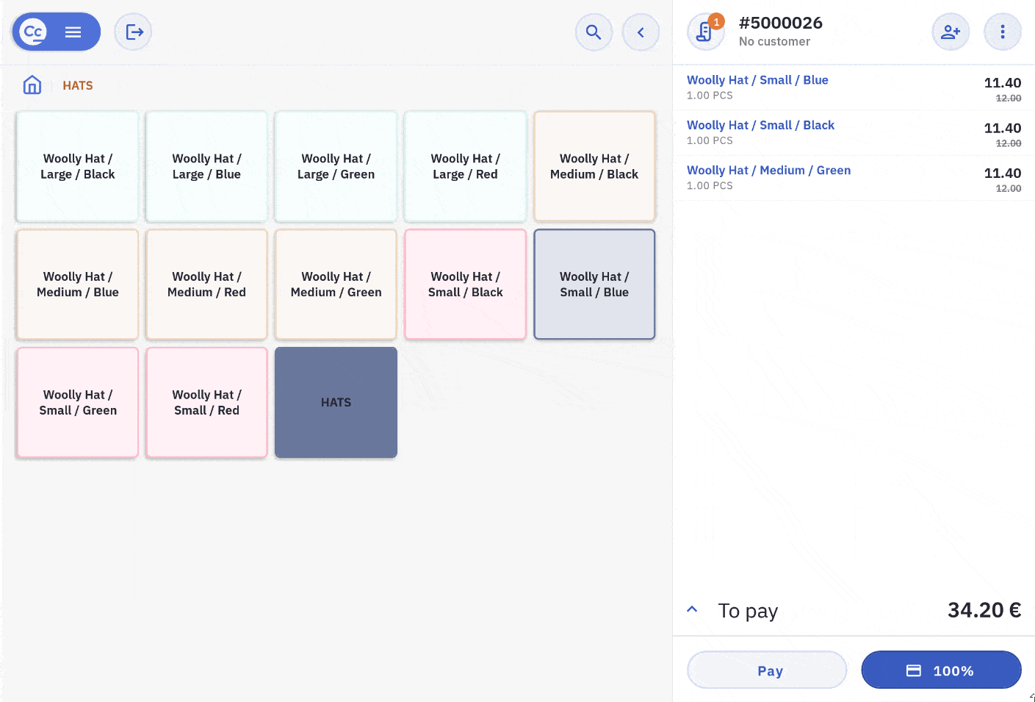This screenshot has height=702, width=1035.
Task: Click the back arrow button
Action: point(641,32)
